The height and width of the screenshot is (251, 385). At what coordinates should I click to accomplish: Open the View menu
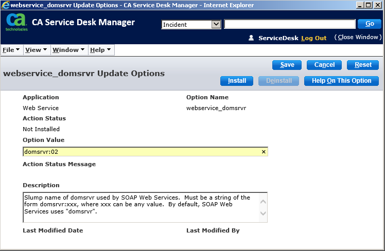pos(37,50)
